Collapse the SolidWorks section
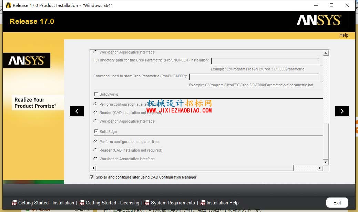358x212 pixels. [x=96, y=94]
